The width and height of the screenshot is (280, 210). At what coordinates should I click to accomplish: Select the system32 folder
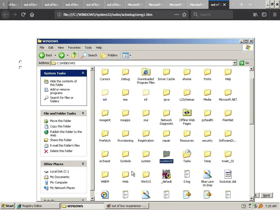tap(166, 157)
